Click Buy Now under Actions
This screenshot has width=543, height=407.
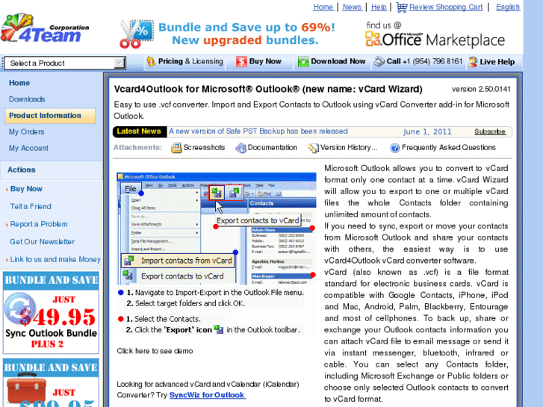[x=26, y=189]
